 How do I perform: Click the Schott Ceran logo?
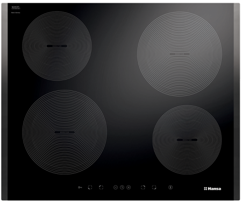16,8
